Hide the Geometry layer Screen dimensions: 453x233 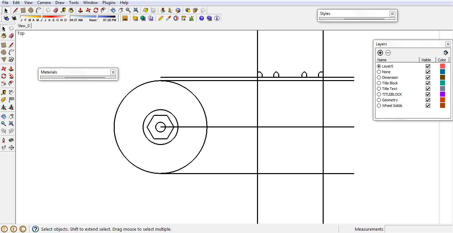(428, 100)
